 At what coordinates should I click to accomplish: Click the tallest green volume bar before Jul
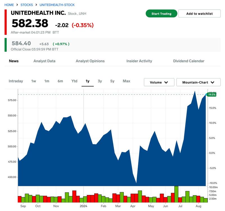[176, 194]
